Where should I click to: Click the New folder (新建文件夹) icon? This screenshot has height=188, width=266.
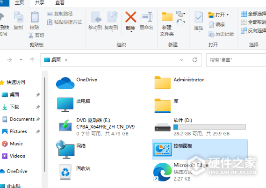click(x=167, y=17)
